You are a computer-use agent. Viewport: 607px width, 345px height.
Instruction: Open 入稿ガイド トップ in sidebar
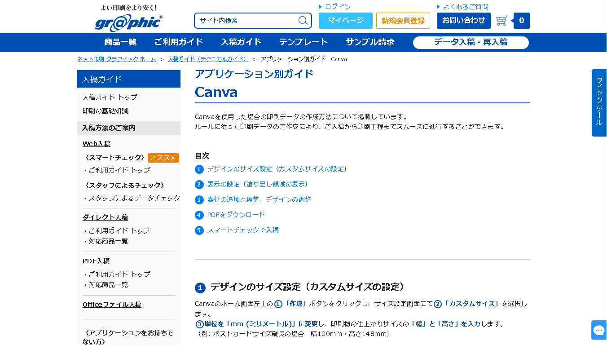[110, 97]
